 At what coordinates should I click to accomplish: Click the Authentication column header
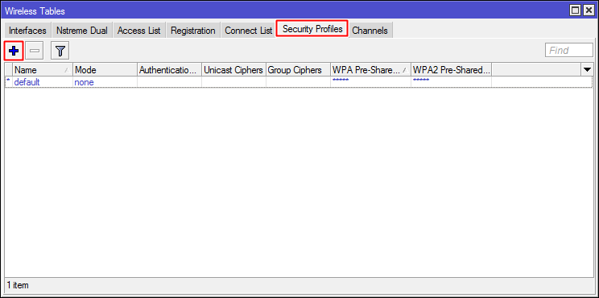pyautogui.click(x=169, y=70)
